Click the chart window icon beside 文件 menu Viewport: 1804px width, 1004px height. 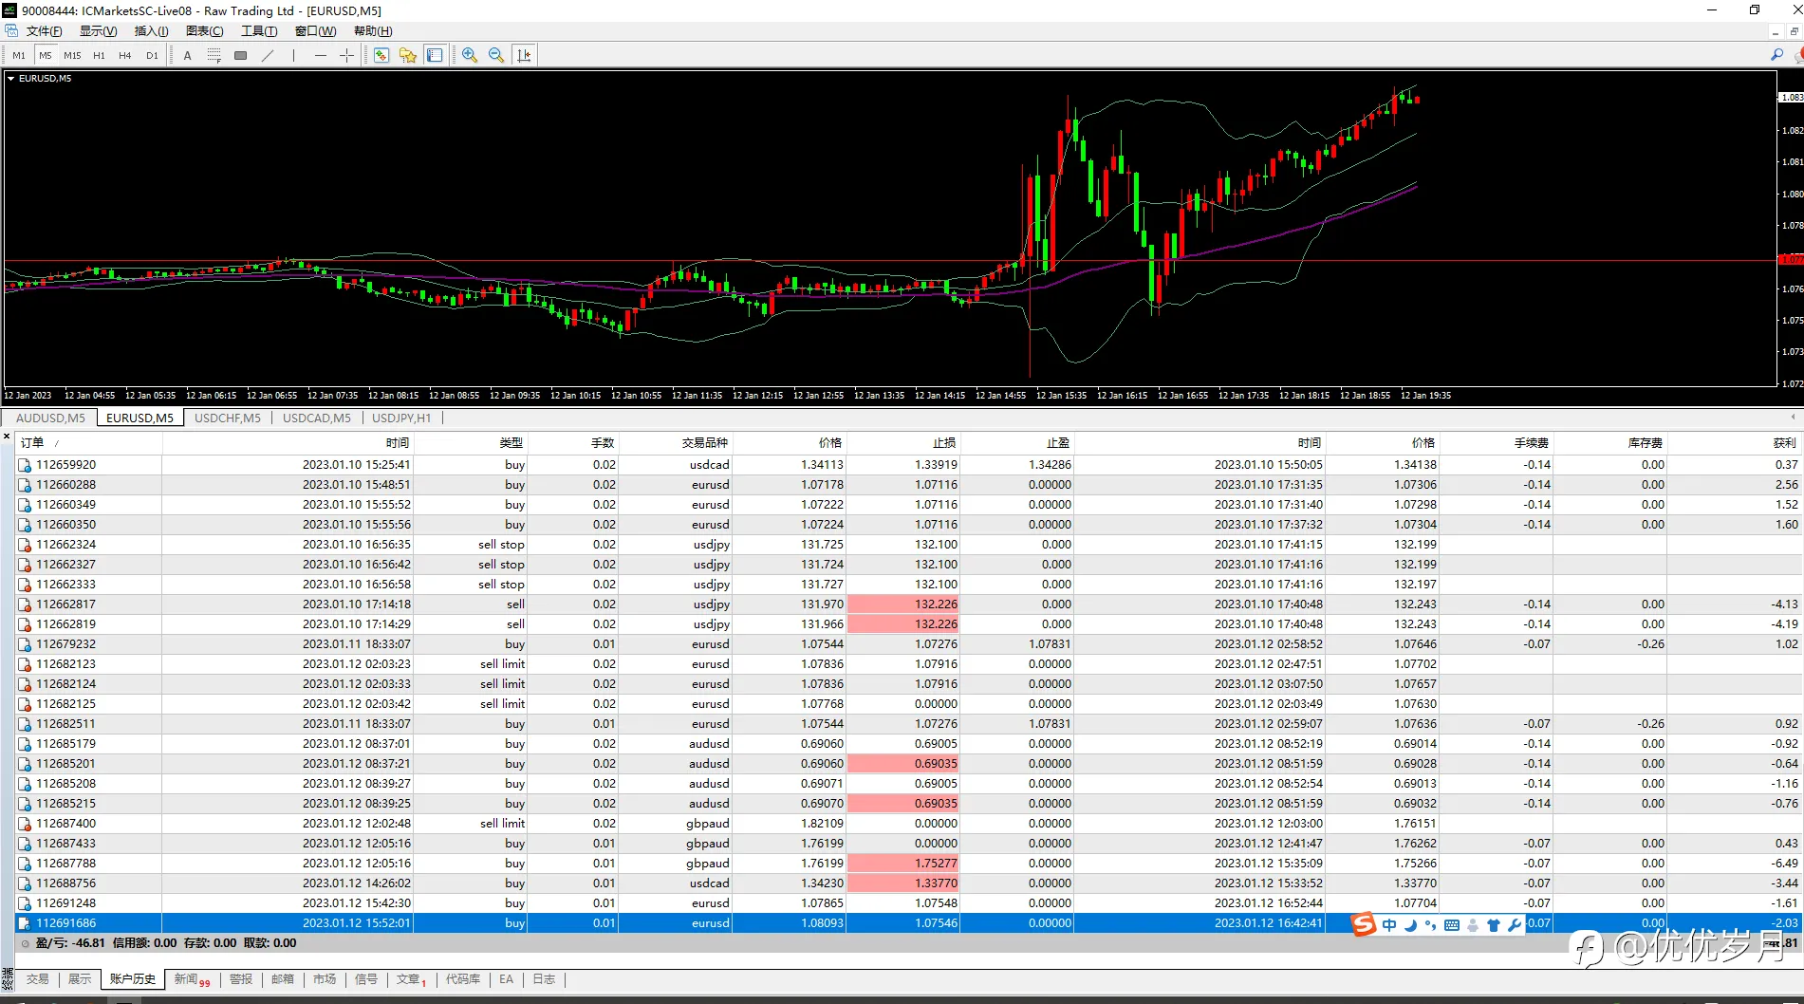coord(11,31)
